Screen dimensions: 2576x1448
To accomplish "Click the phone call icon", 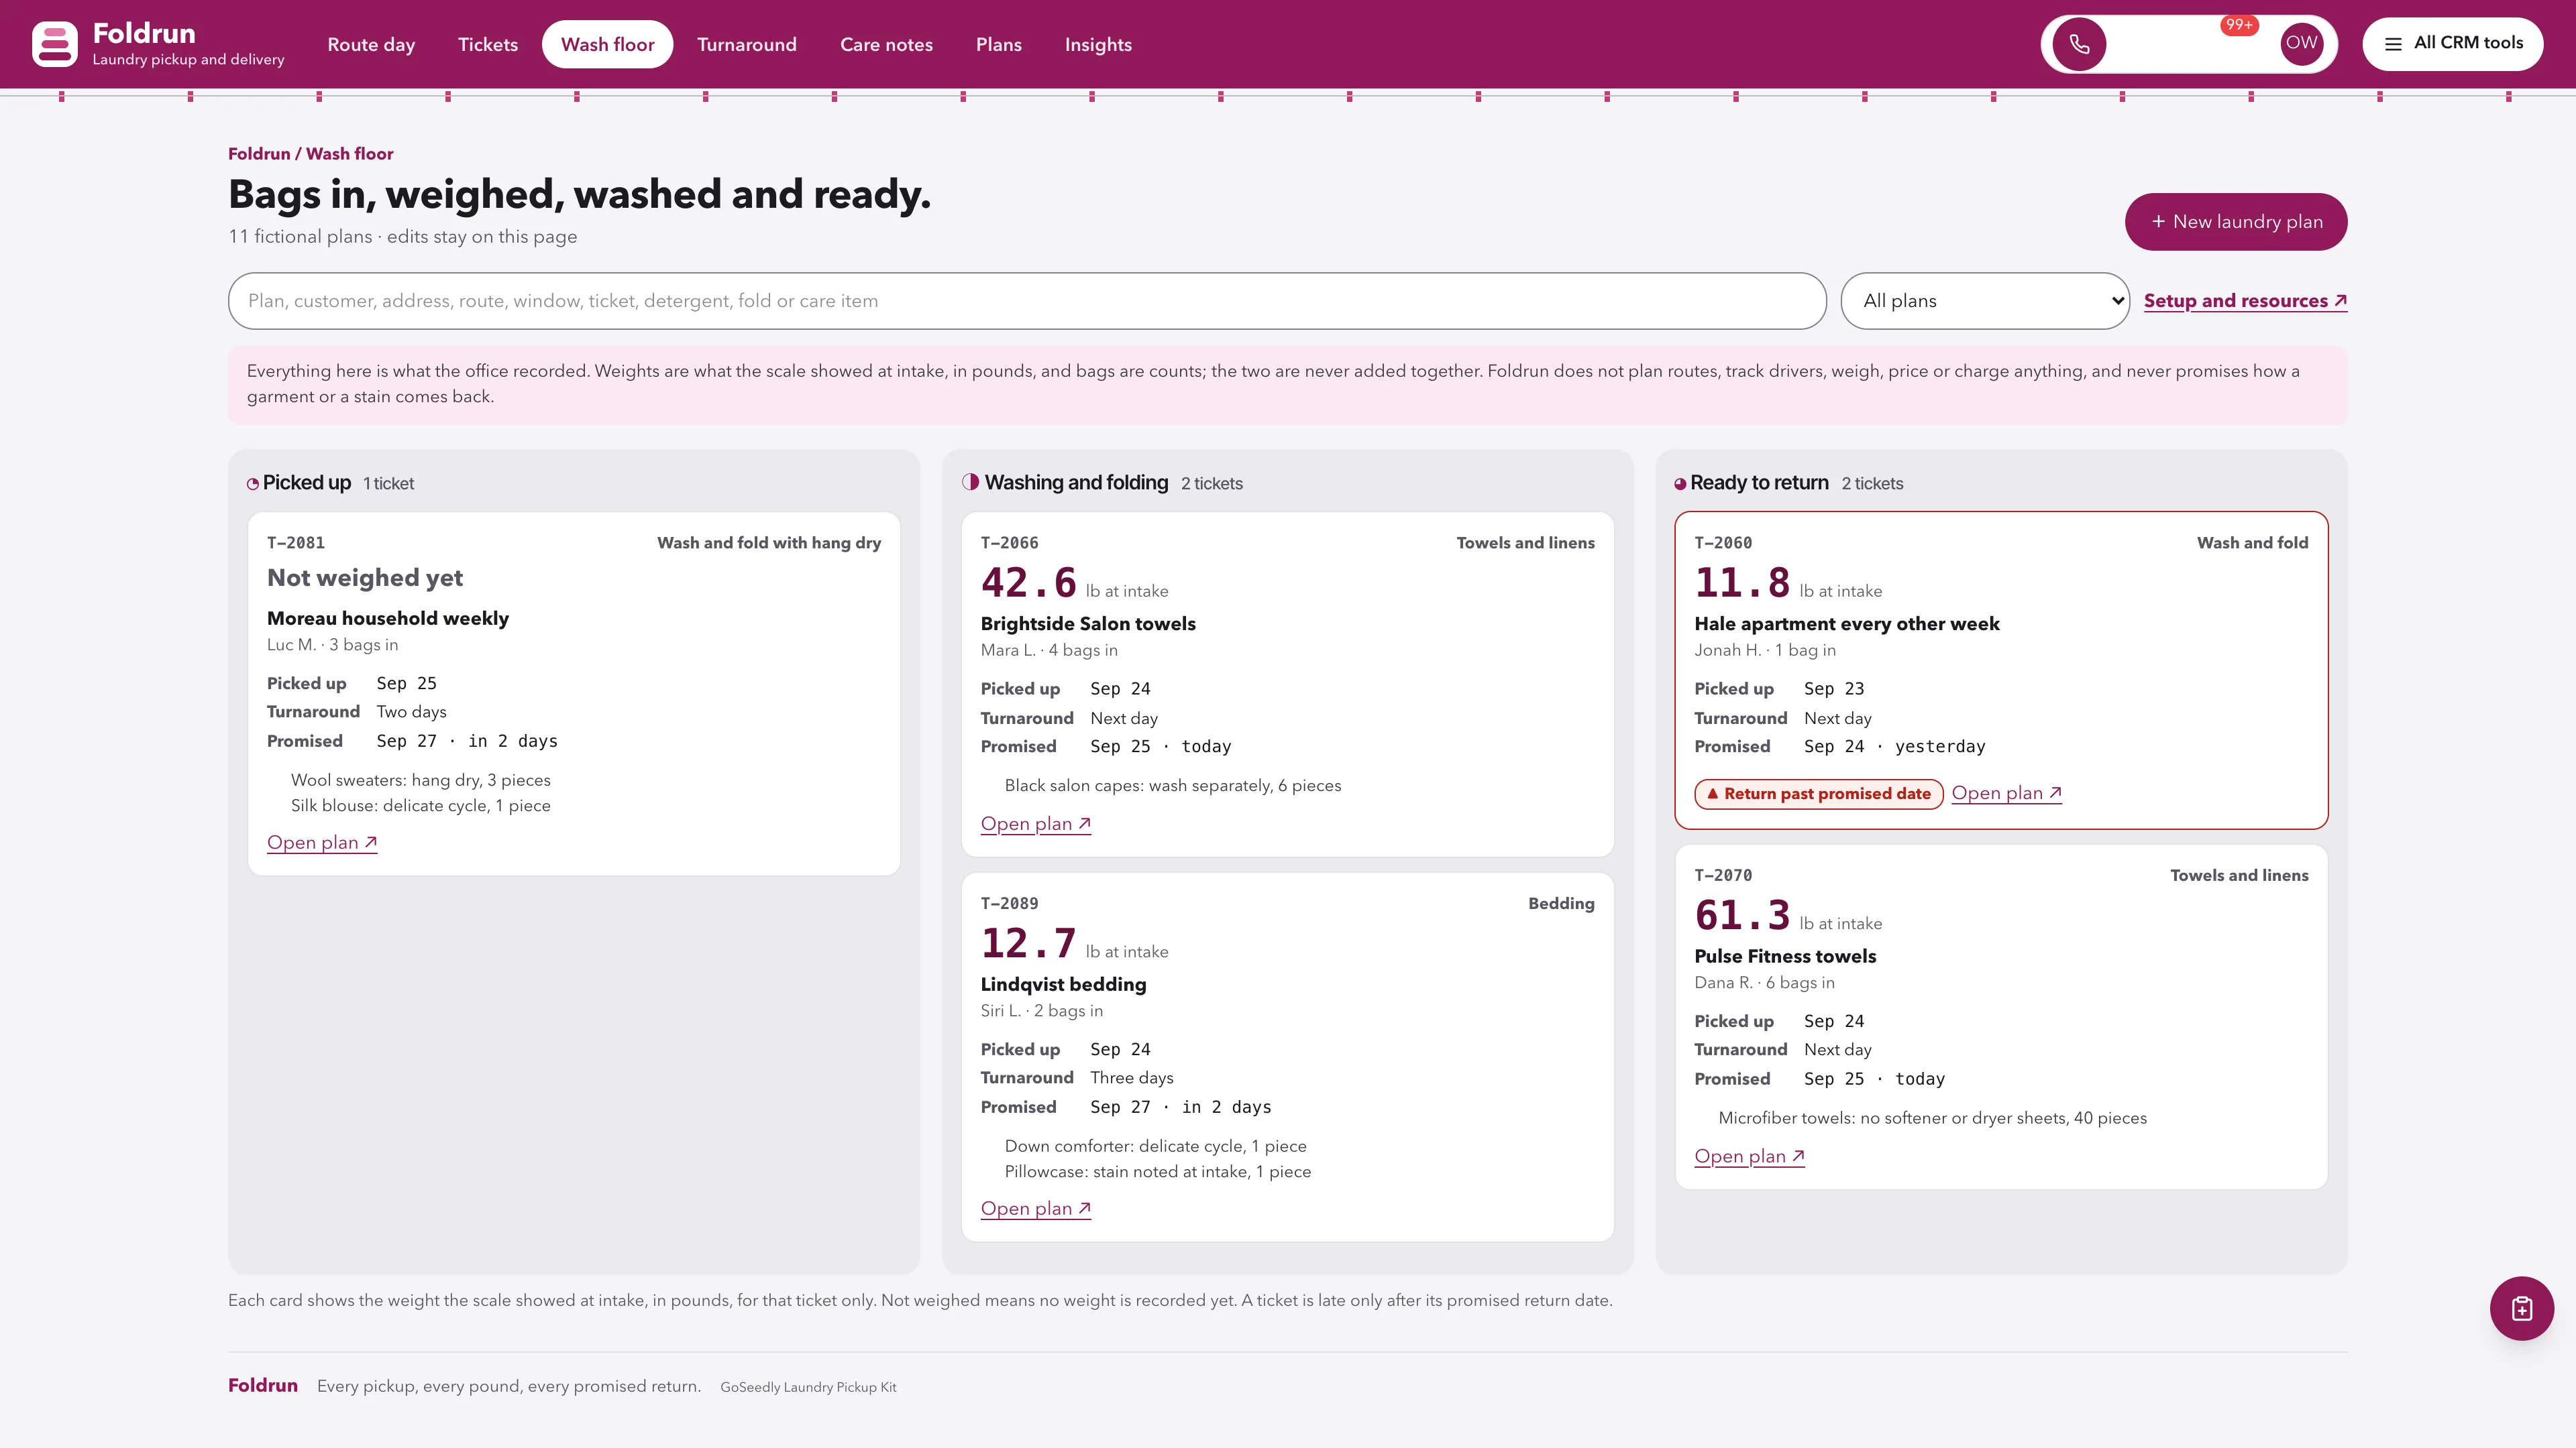I will point(2079,44).
